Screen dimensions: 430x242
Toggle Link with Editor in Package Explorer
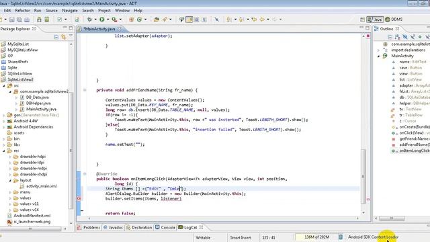click(x=64, y=37)
